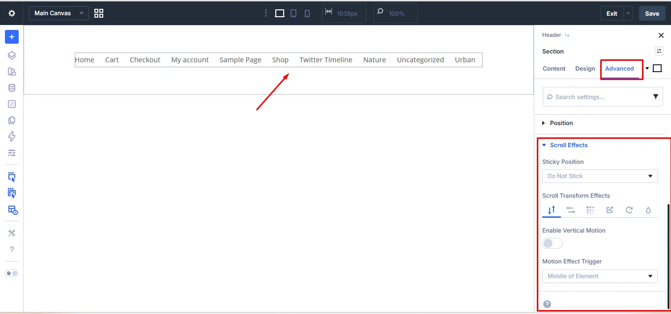Click the square state icon beside tabs

pos(657,69)
